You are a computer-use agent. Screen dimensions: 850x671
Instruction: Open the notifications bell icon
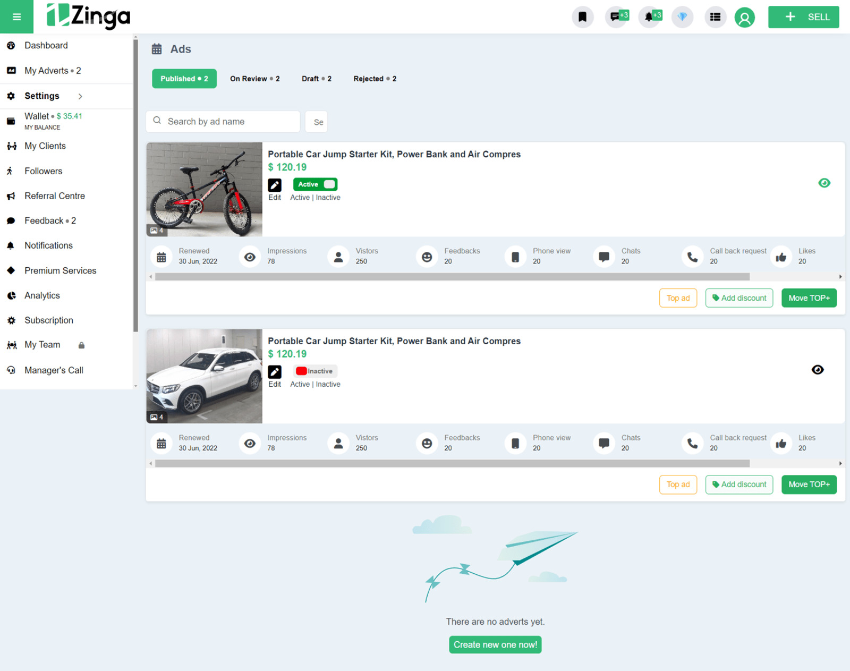649,17
